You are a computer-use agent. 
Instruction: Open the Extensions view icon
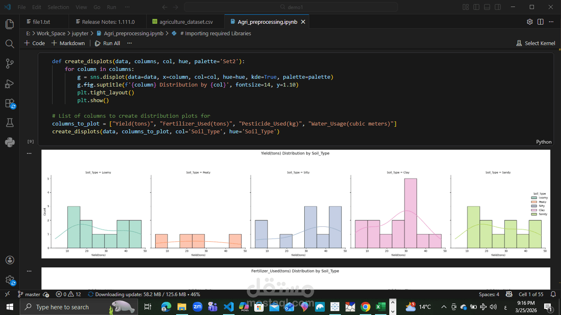(9, 103)
